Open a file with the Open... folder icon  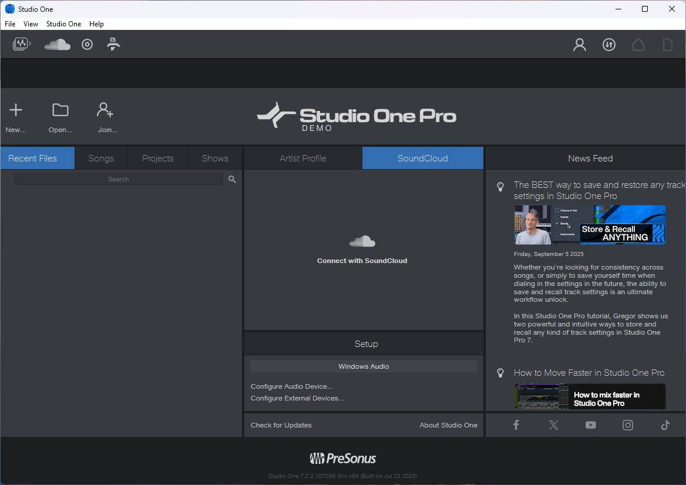60,110
